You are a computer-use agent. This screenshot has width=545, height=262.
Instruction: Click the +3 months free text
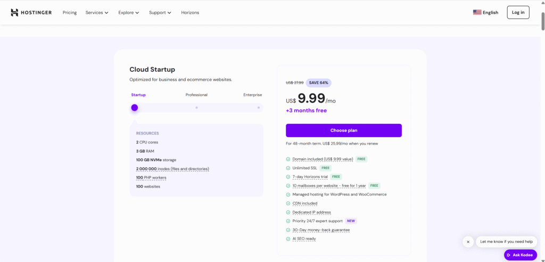306,111
